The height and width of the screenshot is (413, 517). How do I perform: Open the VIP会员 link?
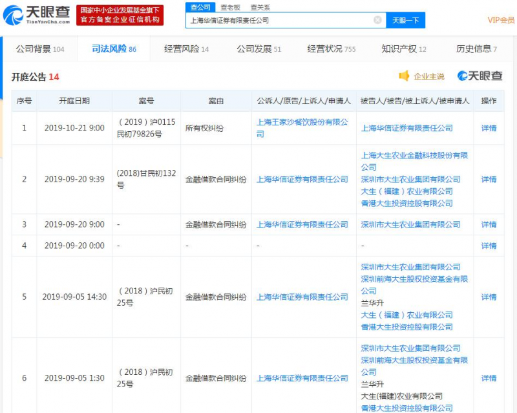tap(501, 20)
